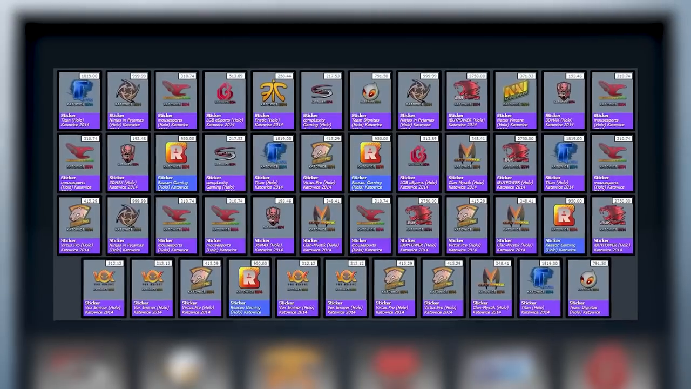Viewport: 691px width, 389px height.
Task: Select Clan-Mystik (Holo) sticker in second row
Action: point(467,163)
